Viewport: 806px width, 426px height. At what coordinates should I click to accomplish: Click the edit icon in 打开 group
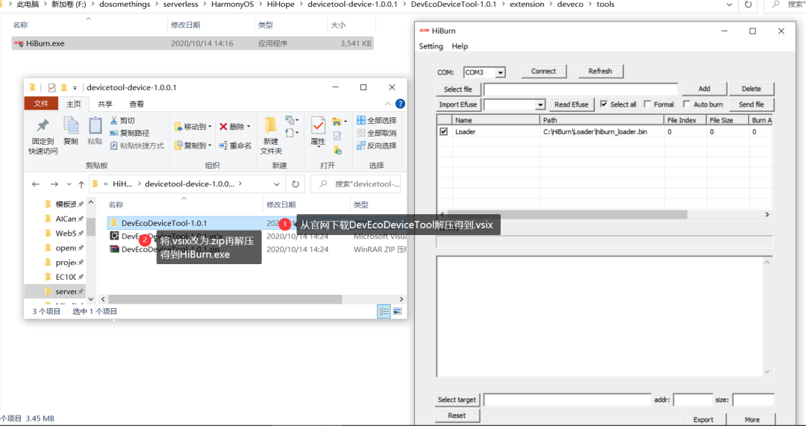(337, 137)
